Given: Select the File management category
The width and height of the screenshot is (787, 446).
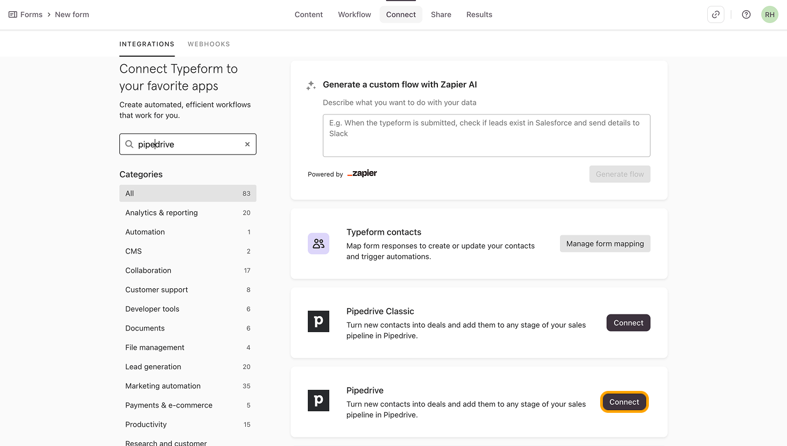Looking at the screenshot, I should [x=188, y=348].
